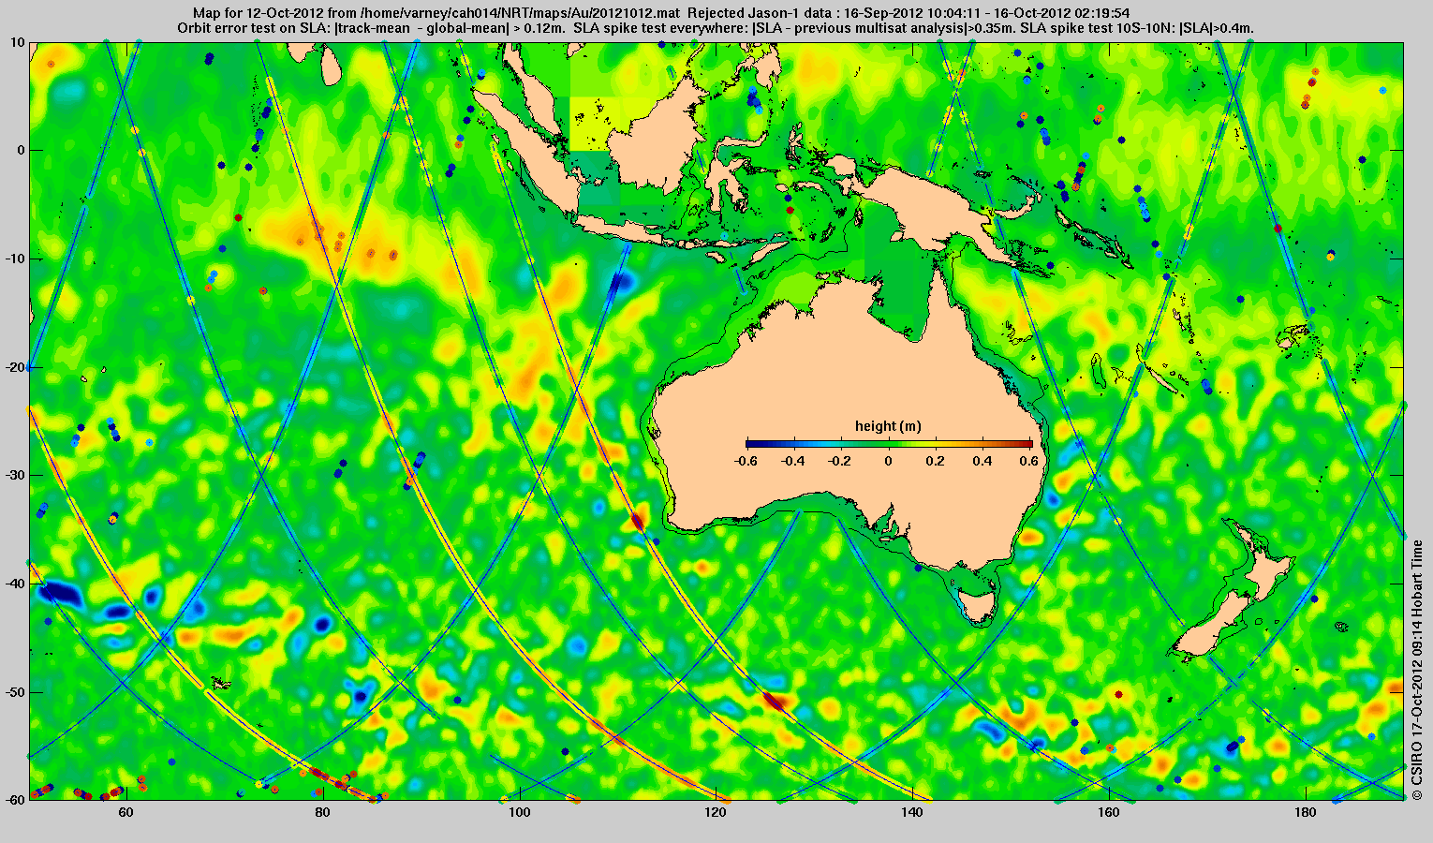Screen dimensions: 1433x843
Task: Click the colorbar height scale over Australia
Action: coord(889,444)
